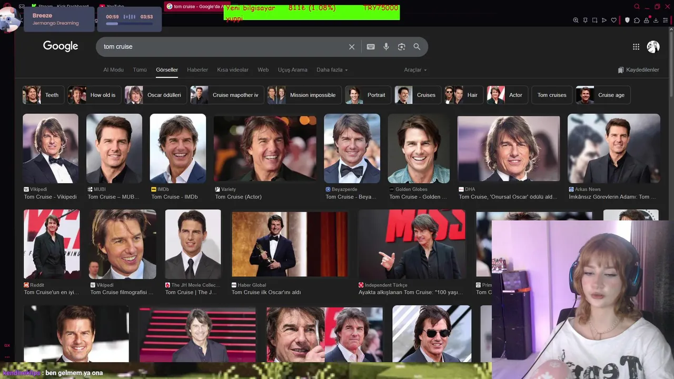Open the Reddit image result
This screenshot has width=674, height=379.
52,244
